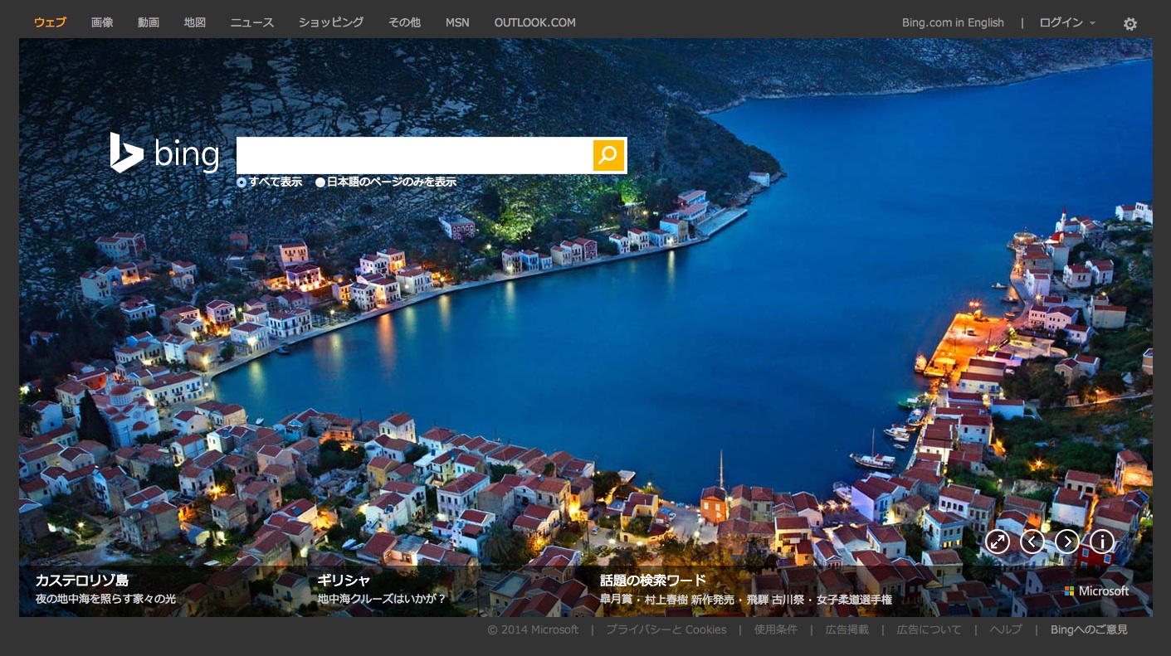The width and height of the screenshot is (1171, 656).
Task: Click inside the Bing search box
Action: pos(413,155)
